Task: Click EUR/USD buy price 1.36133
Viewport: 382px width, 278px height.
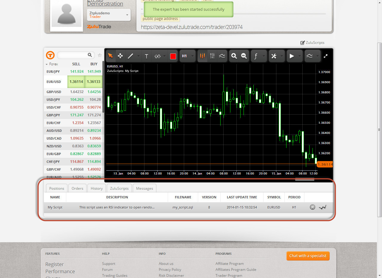Action: pyautogui.click(x=93, y=81)
